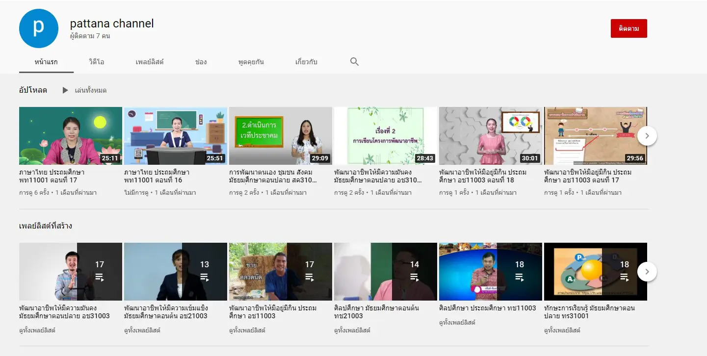Click the ผู้ติดตาม 7 คน subscriber count
This screenshot has width=707, height=356.
[90, 36]
